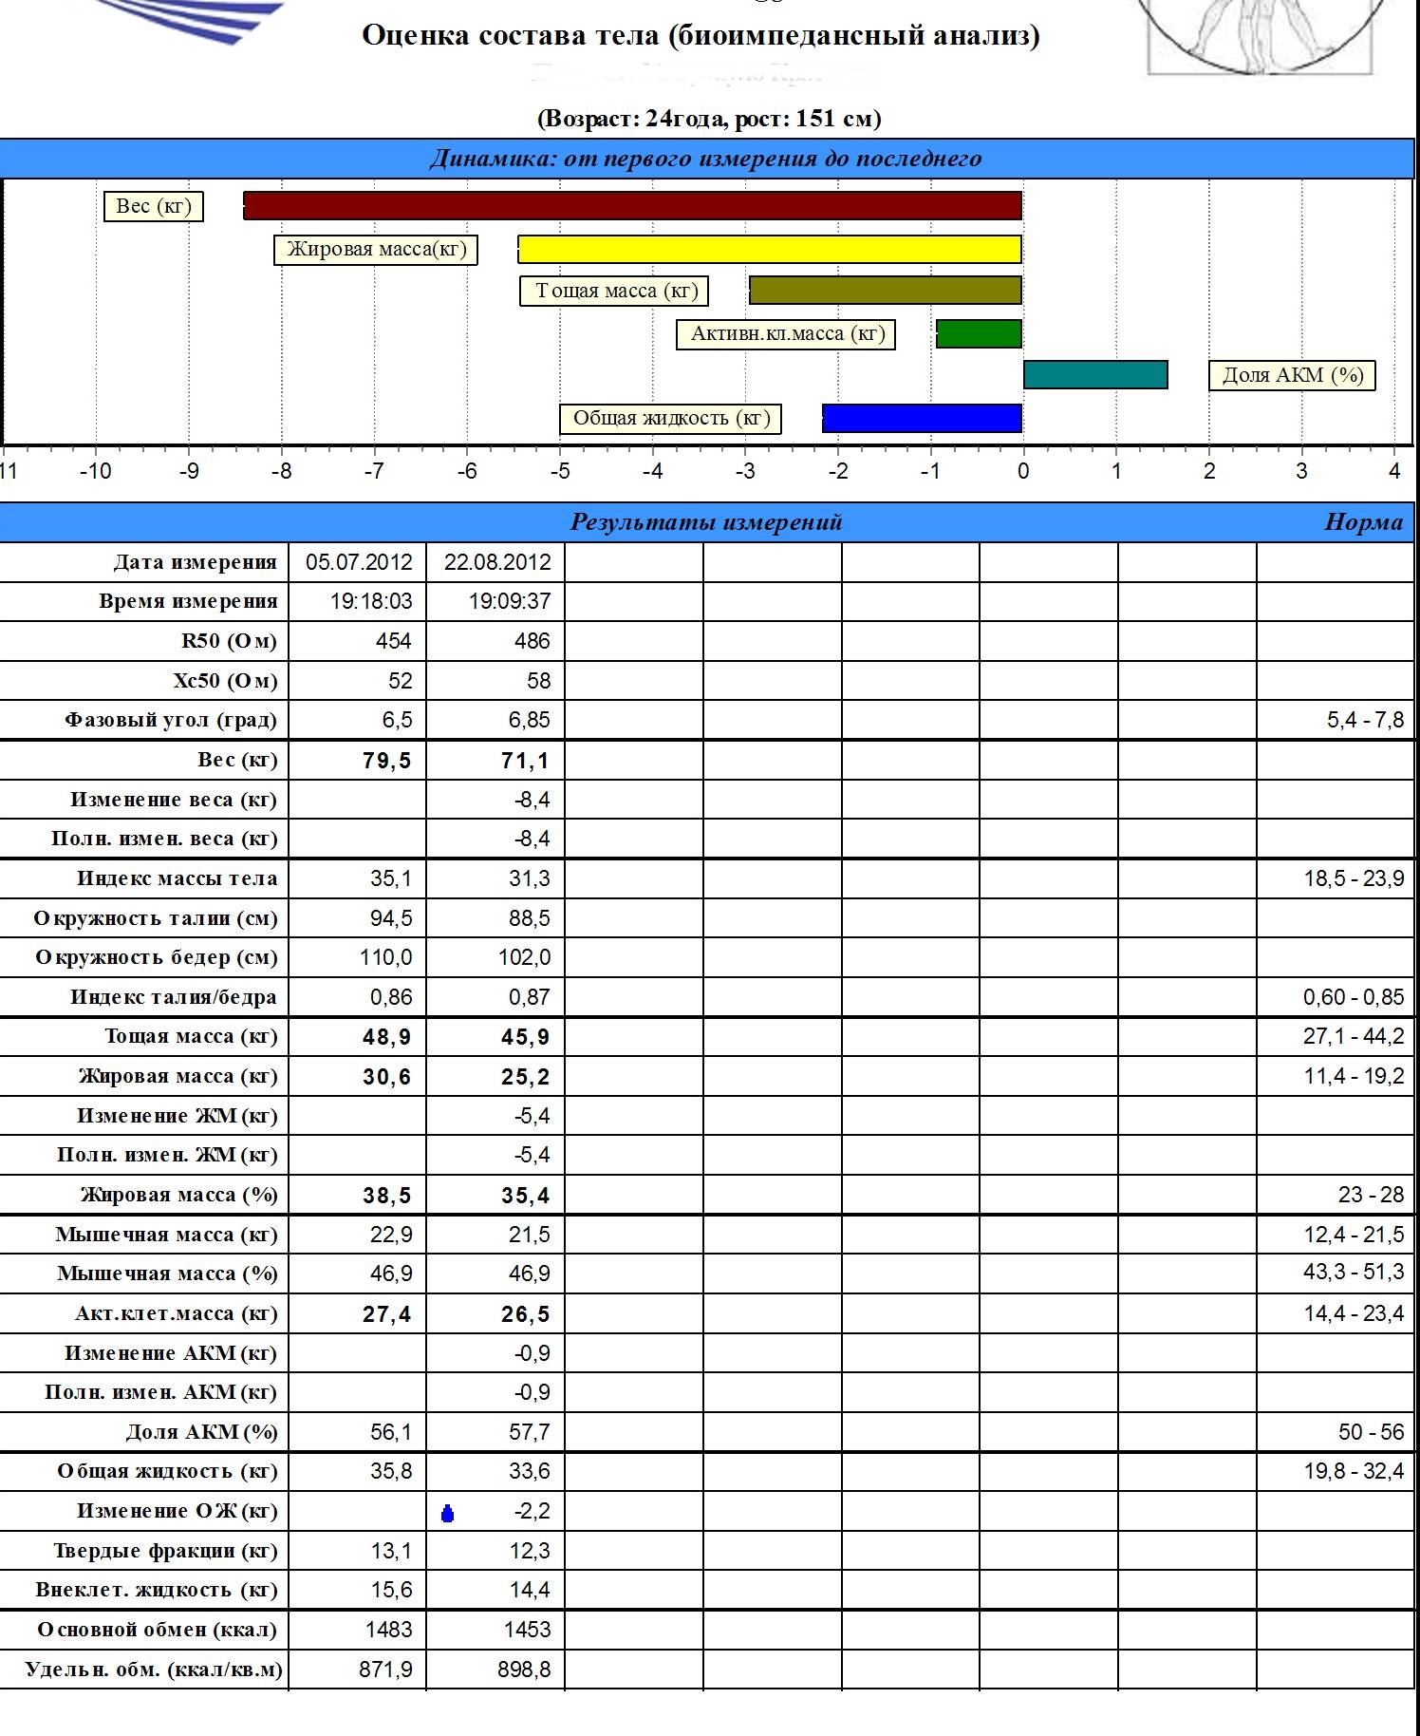Select the yellow Жировая масса bar
This screenshot has width=1420, height=1736.
click(770, 250)
